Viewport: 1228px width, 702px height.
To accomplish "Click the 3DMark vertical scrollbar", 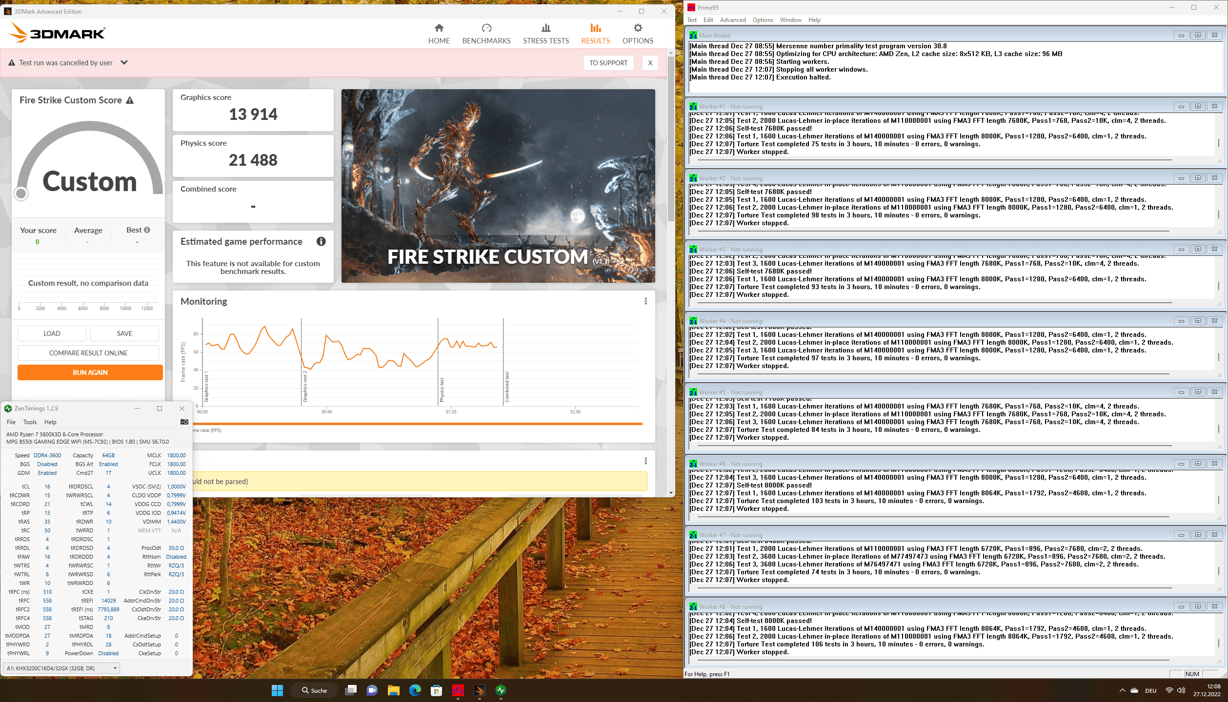I will [671, 139].
